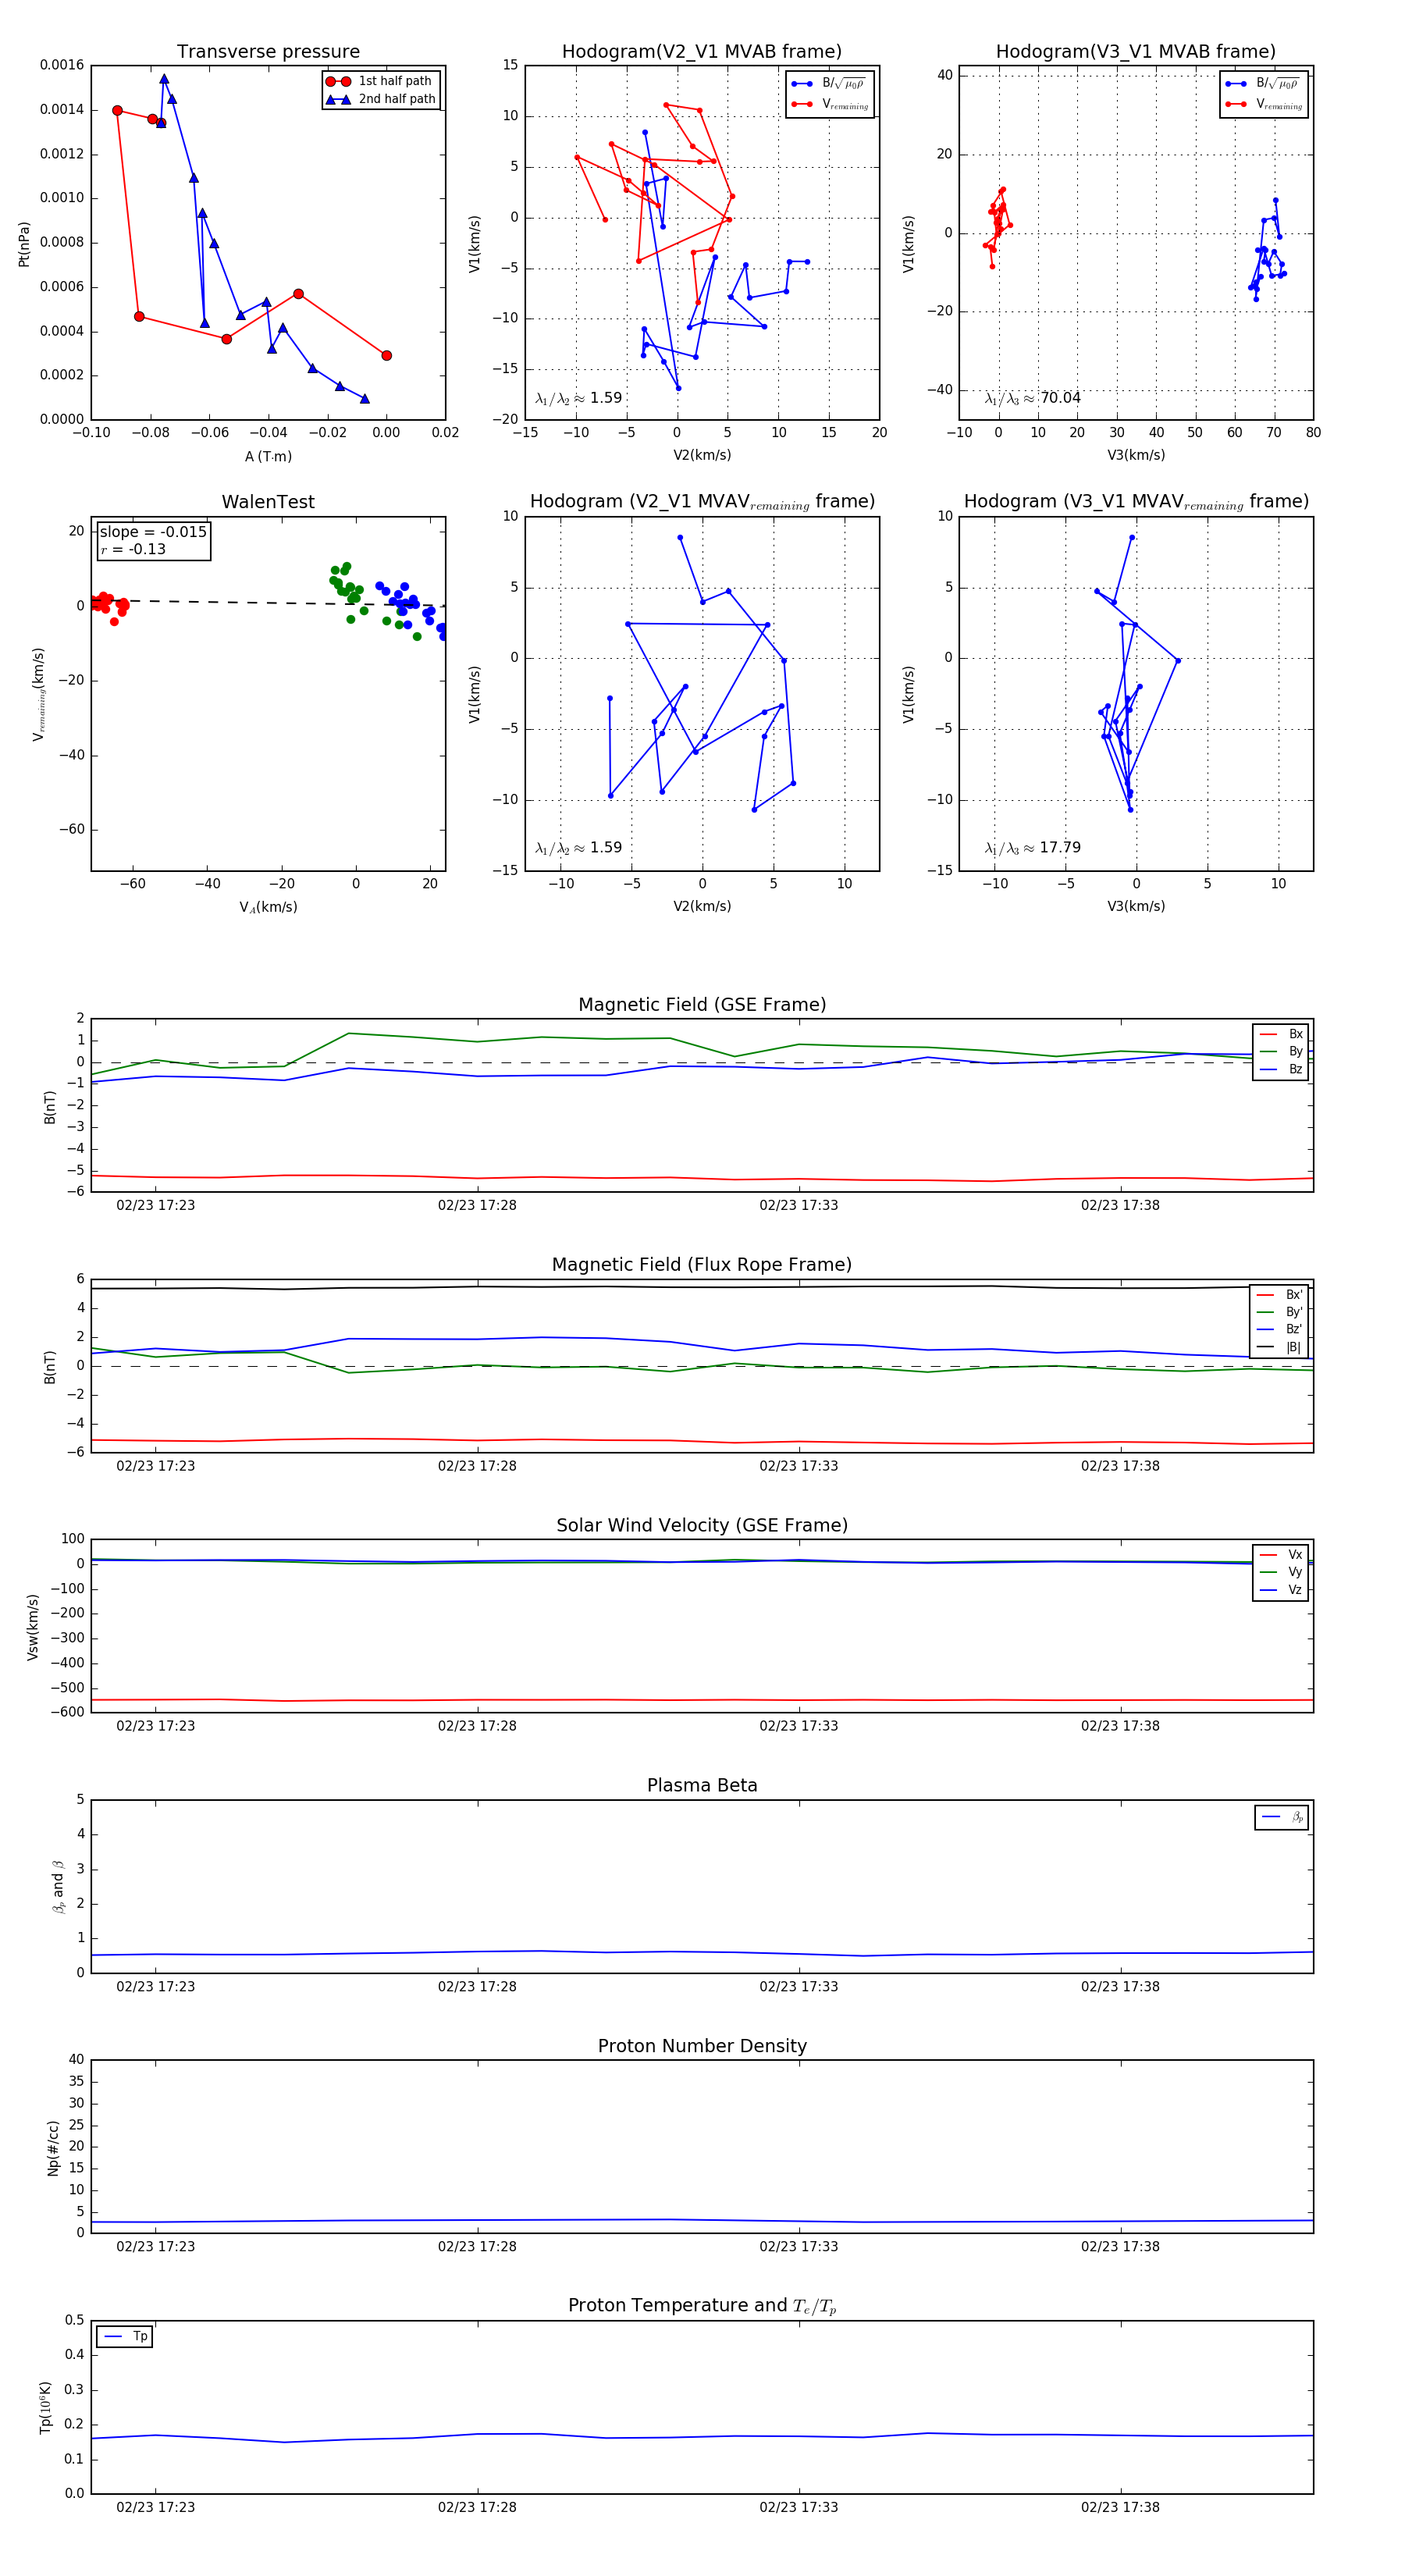Click the '|B|' legend entry
This screenshot has height=2576, width=1405.
coord(1280,1348)
